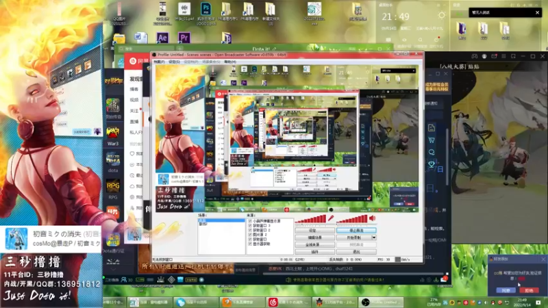Open the 设定(S) menu in OBS
This screenshot has width=548, height=308.
point(174,62)
